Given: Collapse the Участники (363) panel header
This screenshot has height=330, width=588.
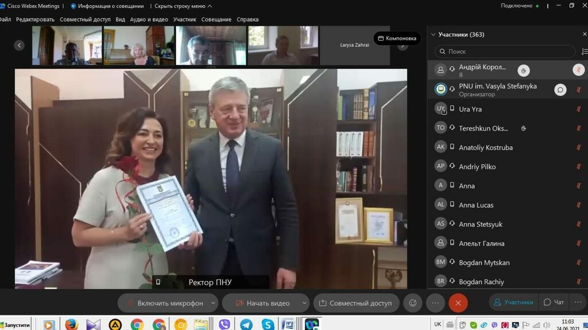Looking at the screenshot, I should coord(433,34).
